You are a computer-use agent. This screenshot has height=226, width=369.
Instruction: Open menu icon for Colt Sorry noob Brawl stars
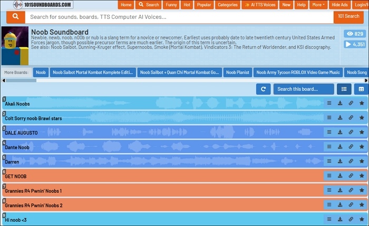pos(329,118)
